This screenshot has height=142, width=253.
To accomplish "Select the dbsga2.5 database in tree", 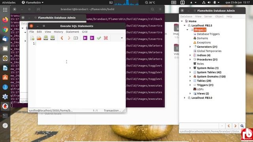I will tap(200, 30).
